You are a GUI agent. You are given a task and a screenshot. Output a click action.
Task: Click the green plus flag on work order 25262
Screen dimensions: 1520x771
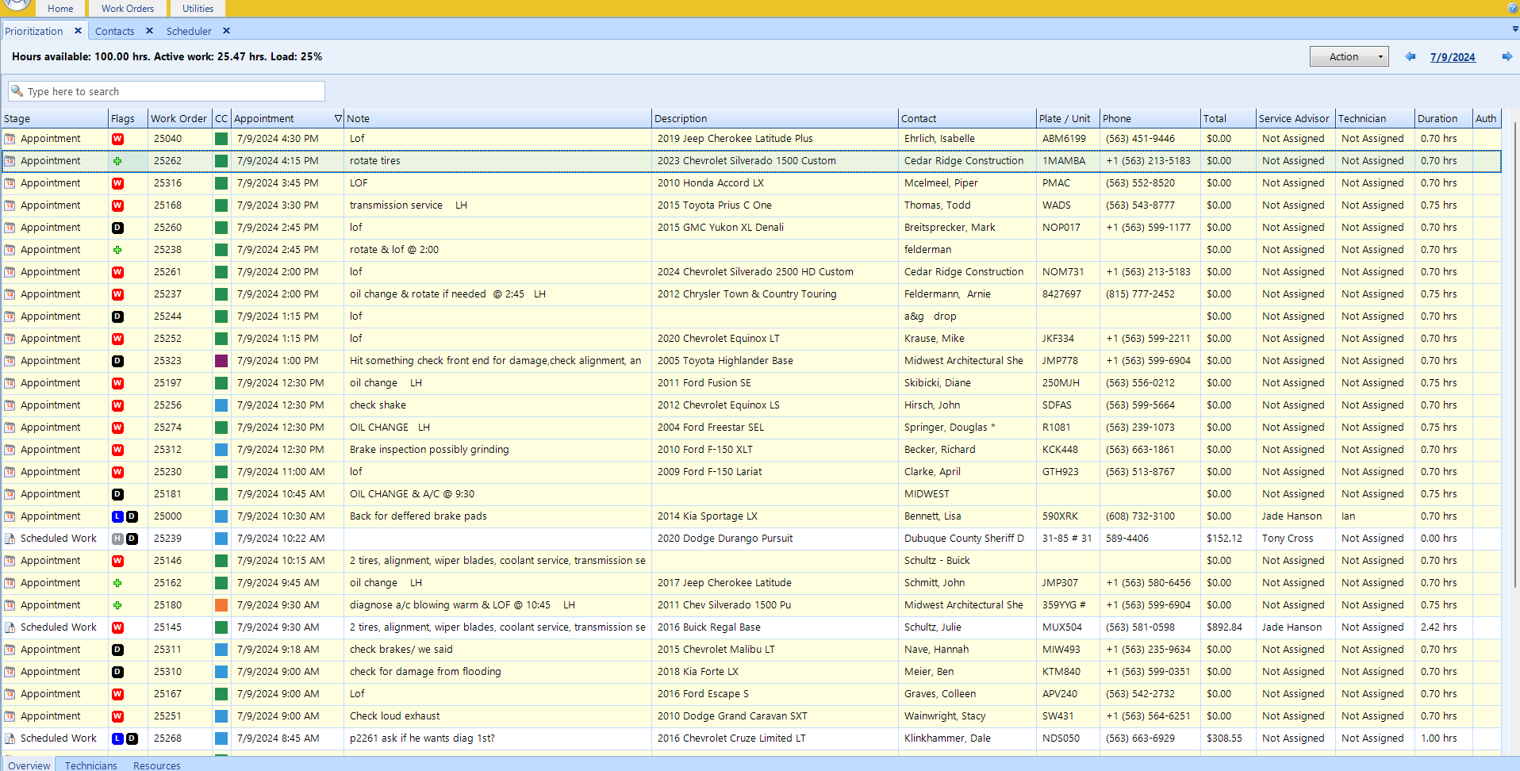point(117,160)
